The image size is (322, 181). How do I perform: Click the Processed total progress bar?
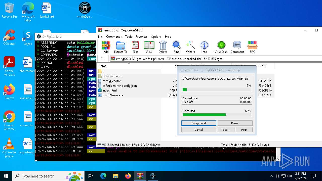[x=217, y=115]
